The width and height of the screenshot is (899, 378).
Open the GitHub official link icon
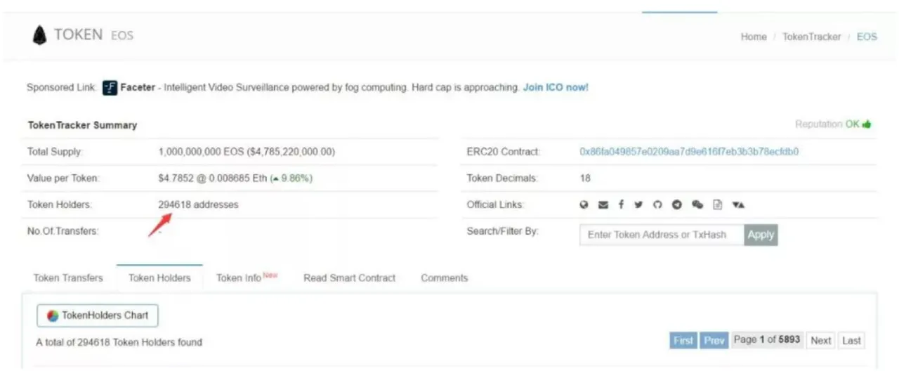(x=657, y=204)
